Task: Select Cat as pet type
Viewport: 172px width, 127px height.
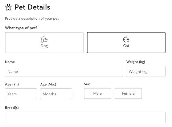Action: (126, 42)
